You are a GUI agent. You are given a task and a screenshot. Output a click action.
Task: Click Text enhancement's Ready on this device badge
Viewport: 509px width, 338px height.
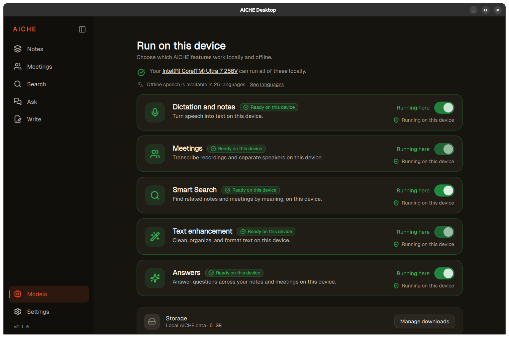click(x=266, y=232)
